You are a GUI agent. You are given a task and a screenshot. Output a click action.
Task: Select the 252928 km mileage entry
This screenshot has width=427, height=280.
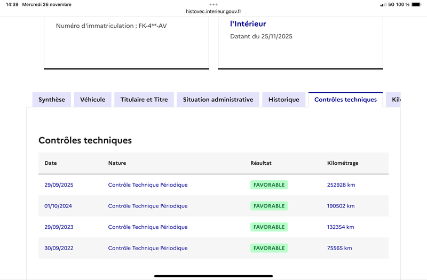point(341,185)
